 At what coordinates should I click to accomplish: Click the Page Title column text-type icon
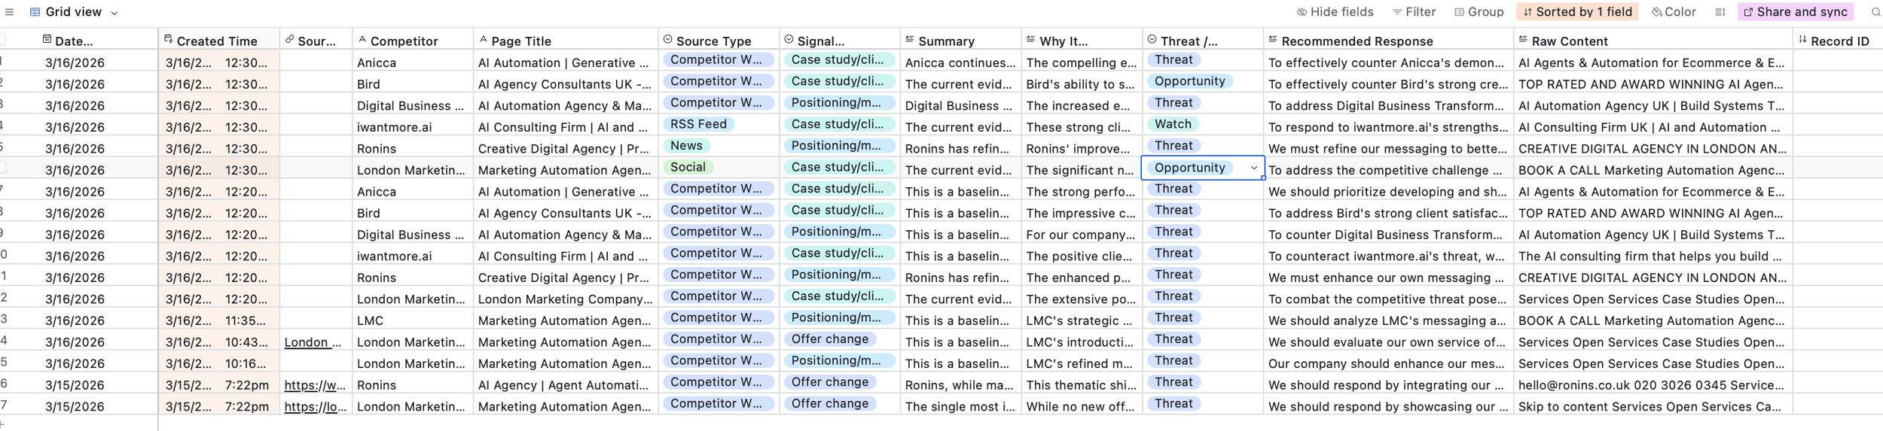(484, 39)
